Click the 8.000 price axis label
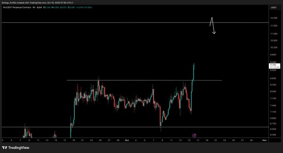Image resolution: width=283 pixels, height=153 pixels. 273,91
